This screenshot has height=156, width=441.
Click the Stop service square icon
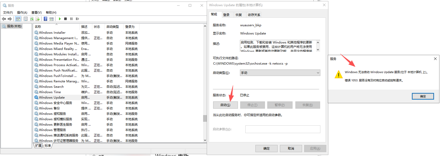coord(65,19)
